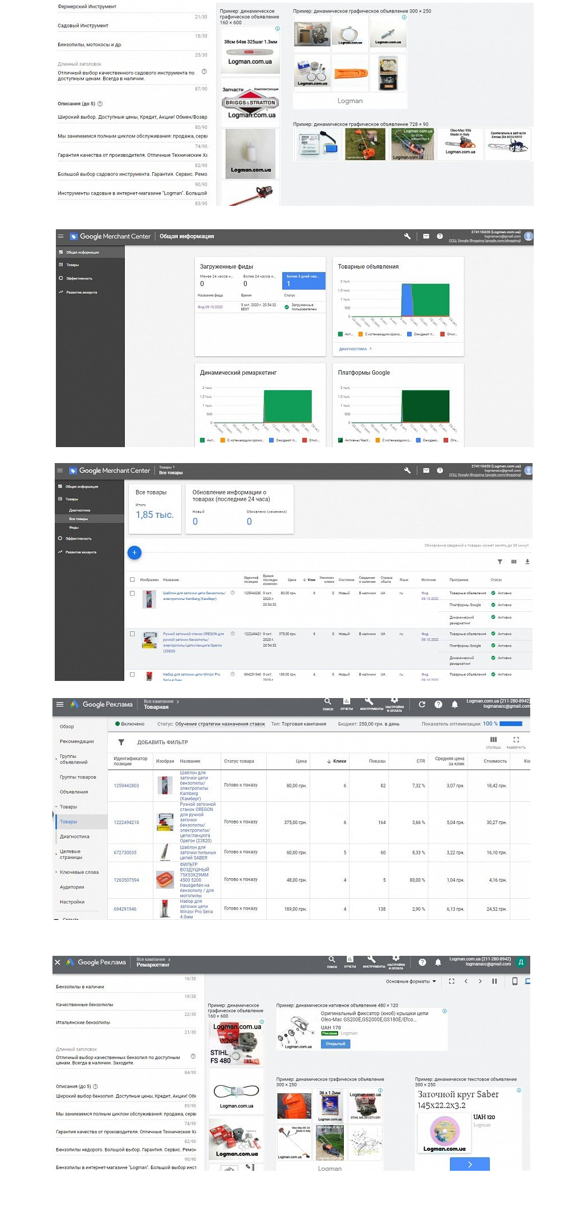
Task: Tick checkbox for Kamberg шаблон product row
Action: click(x=132, y=593)
